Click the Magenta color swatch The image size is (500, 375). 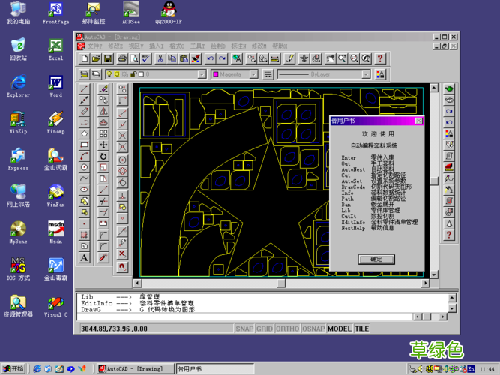tap(217, 74)
